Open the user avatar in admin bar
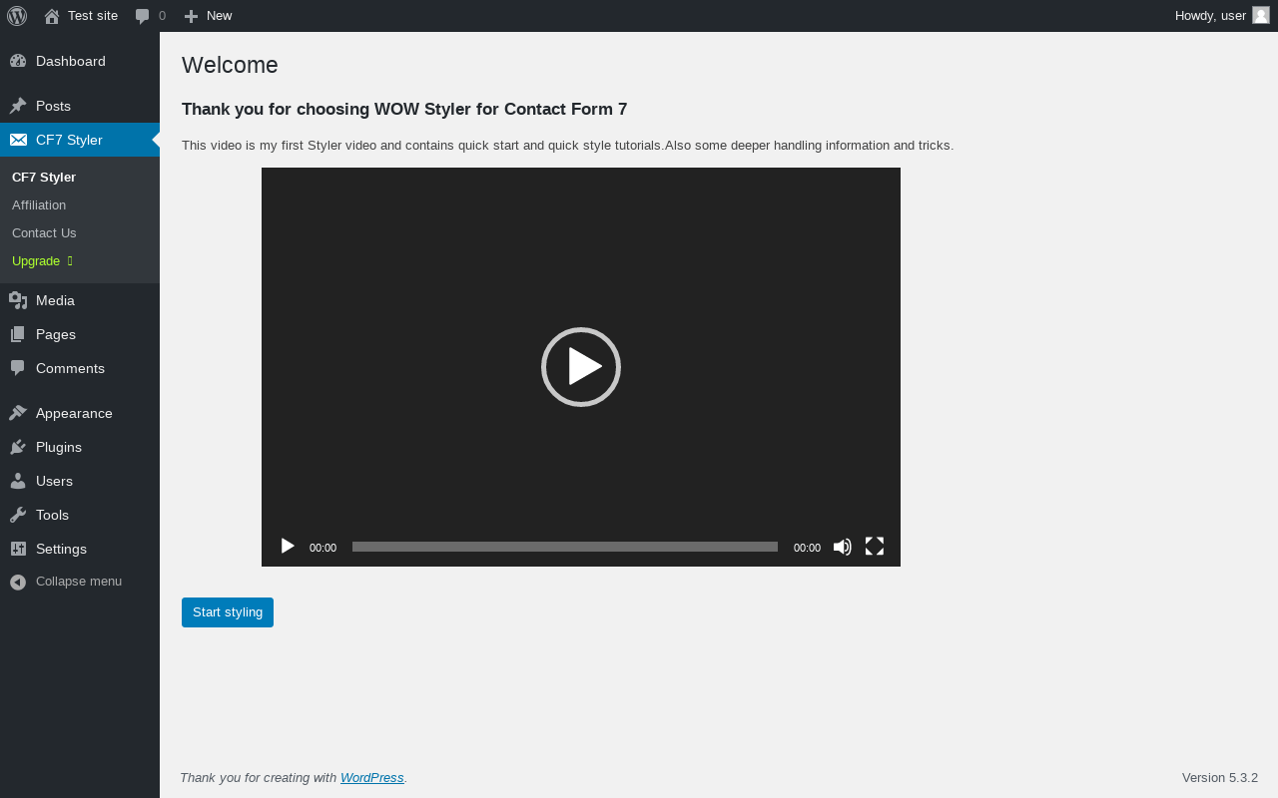 tap(1261, 15)
